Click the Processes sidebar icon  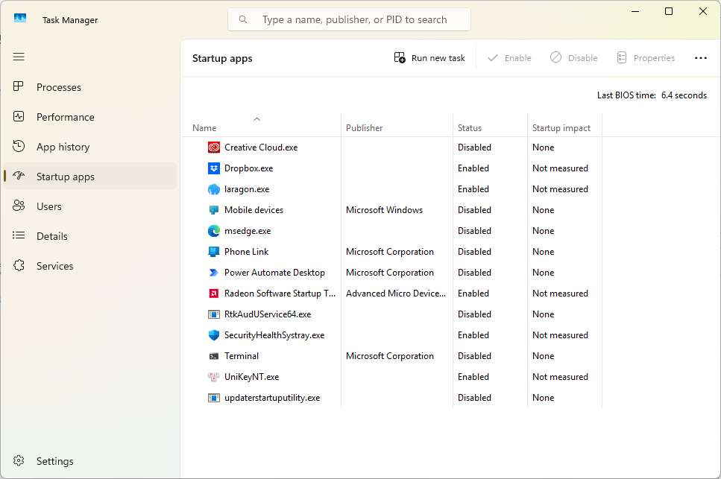tap(19, 86)
